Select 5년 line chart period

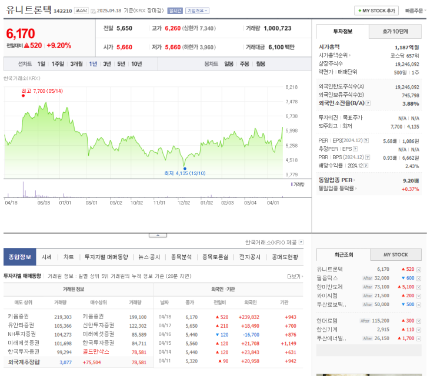(x=121, y=64)
